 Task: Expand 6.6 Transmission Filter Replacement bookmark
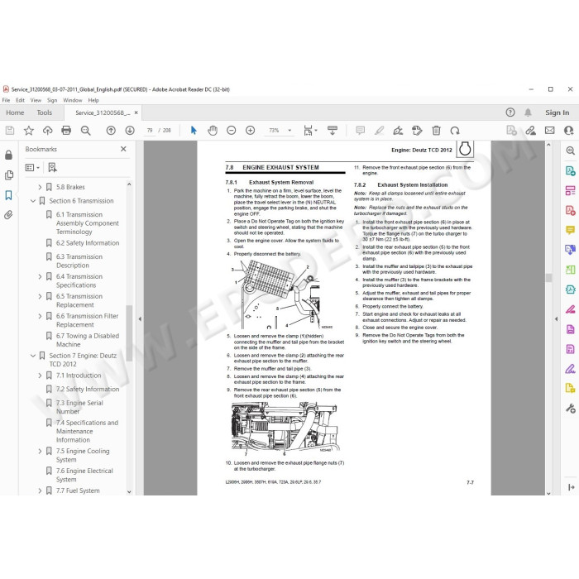[40, 316]
